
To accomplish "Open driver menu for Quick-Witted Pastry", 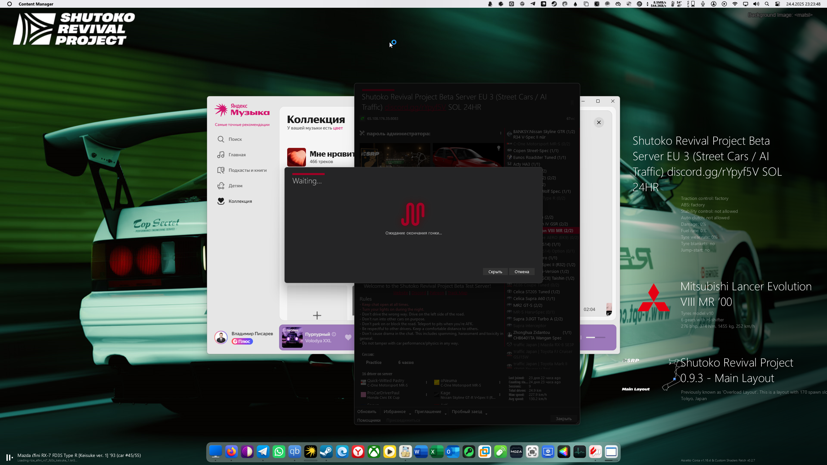I will (426, 383).
